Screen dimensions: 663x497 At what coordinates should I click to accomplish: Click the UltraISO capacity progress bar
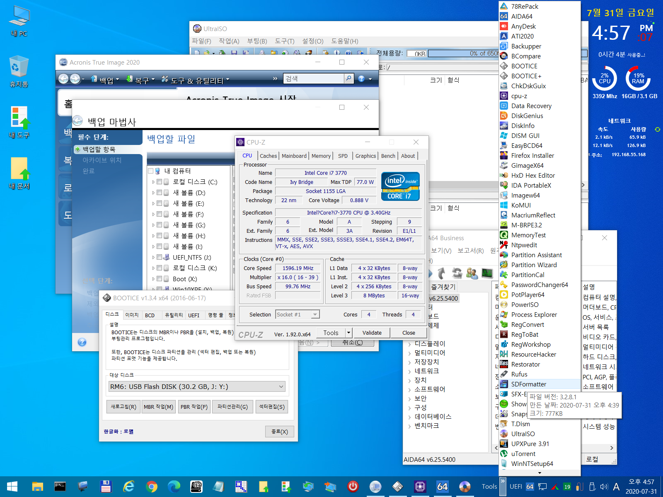463,53
